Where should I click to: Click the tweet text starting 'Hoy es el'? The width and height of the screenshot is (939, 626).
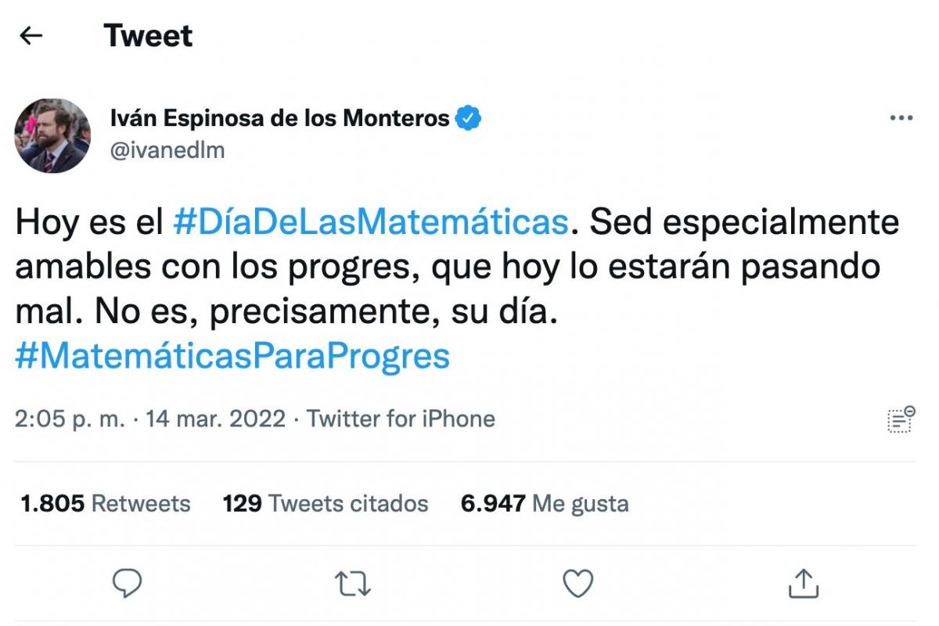pyautogui.click(x=446, y=267)
